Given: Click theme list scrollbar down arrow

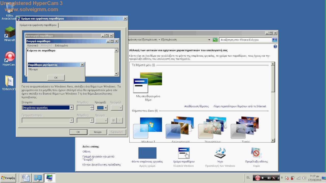Looking at the screenshot, I should click(x=273, y=140).
